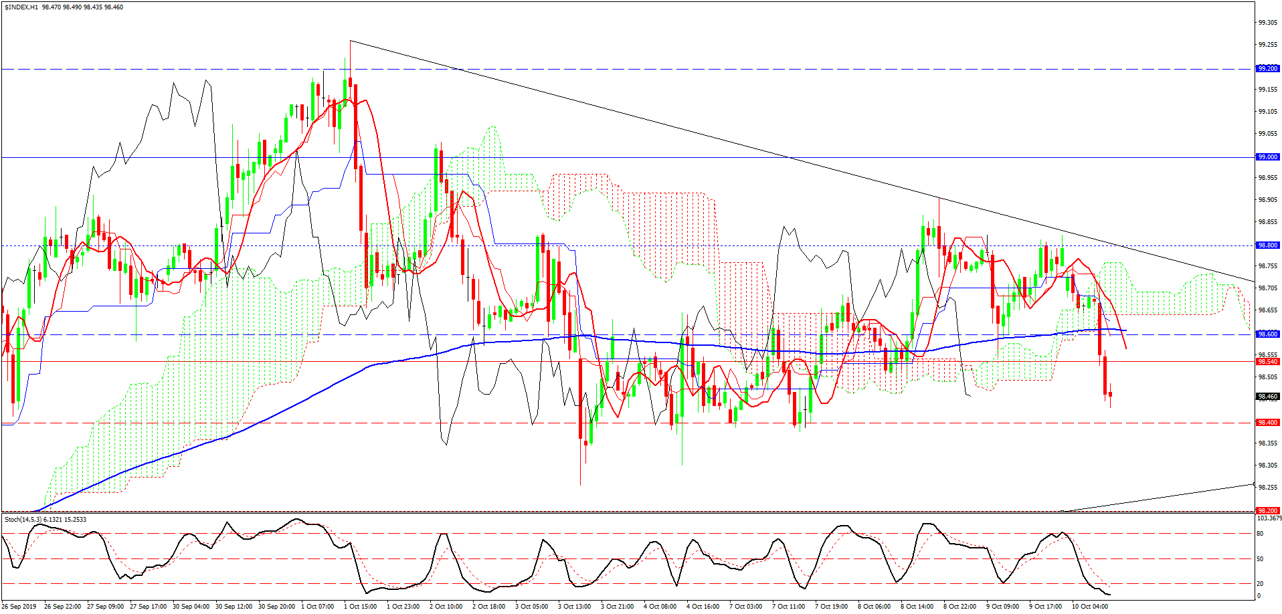This screenshot has width=1282, height=614.
Task: Click the 3 Oct 05:00 time label
Action: point(532,607)
